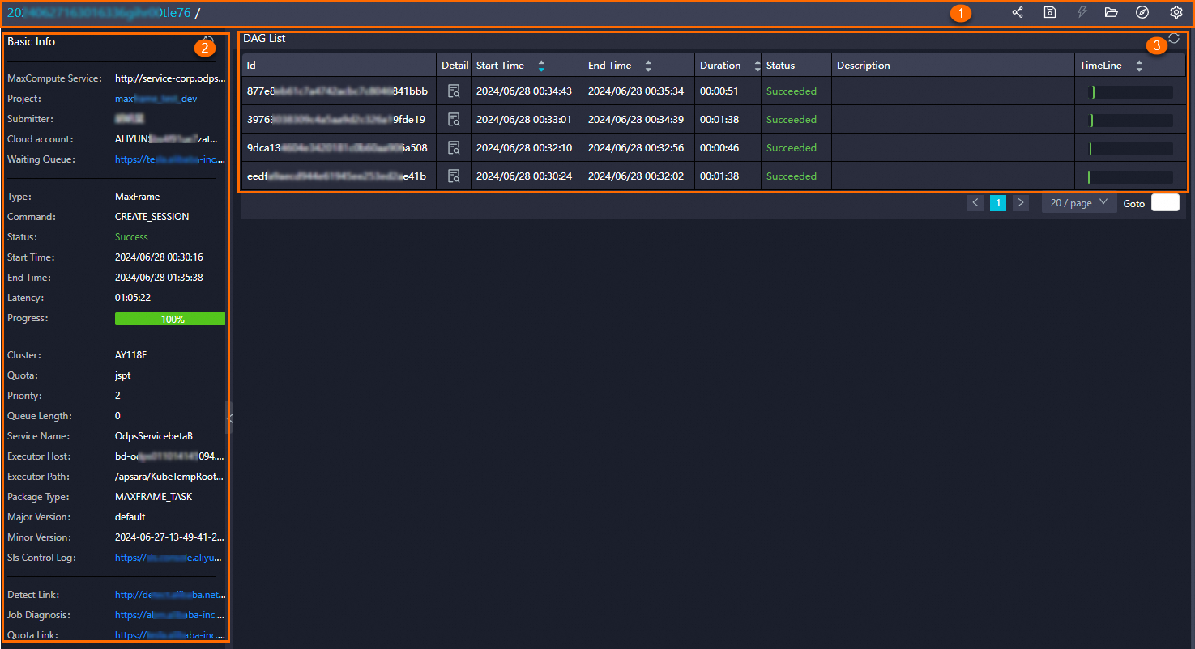Refresh the DAG List
The image size is (1195, 649).
[x=1174, y=38]
